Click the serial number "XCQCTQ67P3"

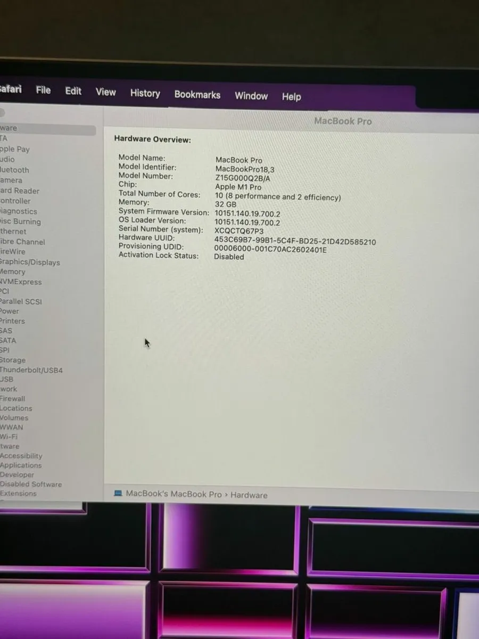[x=239, y=231]
